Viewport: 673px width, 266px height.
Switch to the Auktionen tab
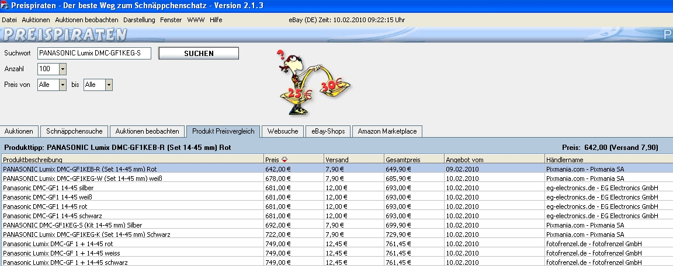click(19, 131)
